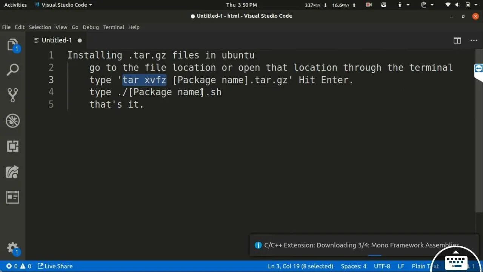Image resolution: width=483 pixels, height=272 pixels.
Task: Open the Go menu
Action: [75, 27]
